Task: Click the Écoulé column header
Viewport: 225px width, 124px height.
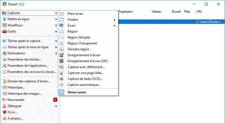Action: [176, 12]
